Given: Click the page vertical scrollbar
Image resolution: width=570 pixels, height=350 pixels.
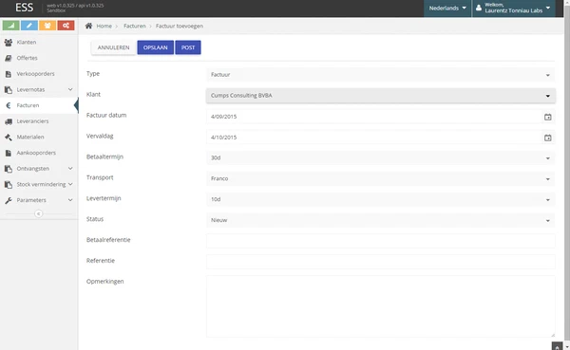Looking at the screenshot, I should 567,175.
